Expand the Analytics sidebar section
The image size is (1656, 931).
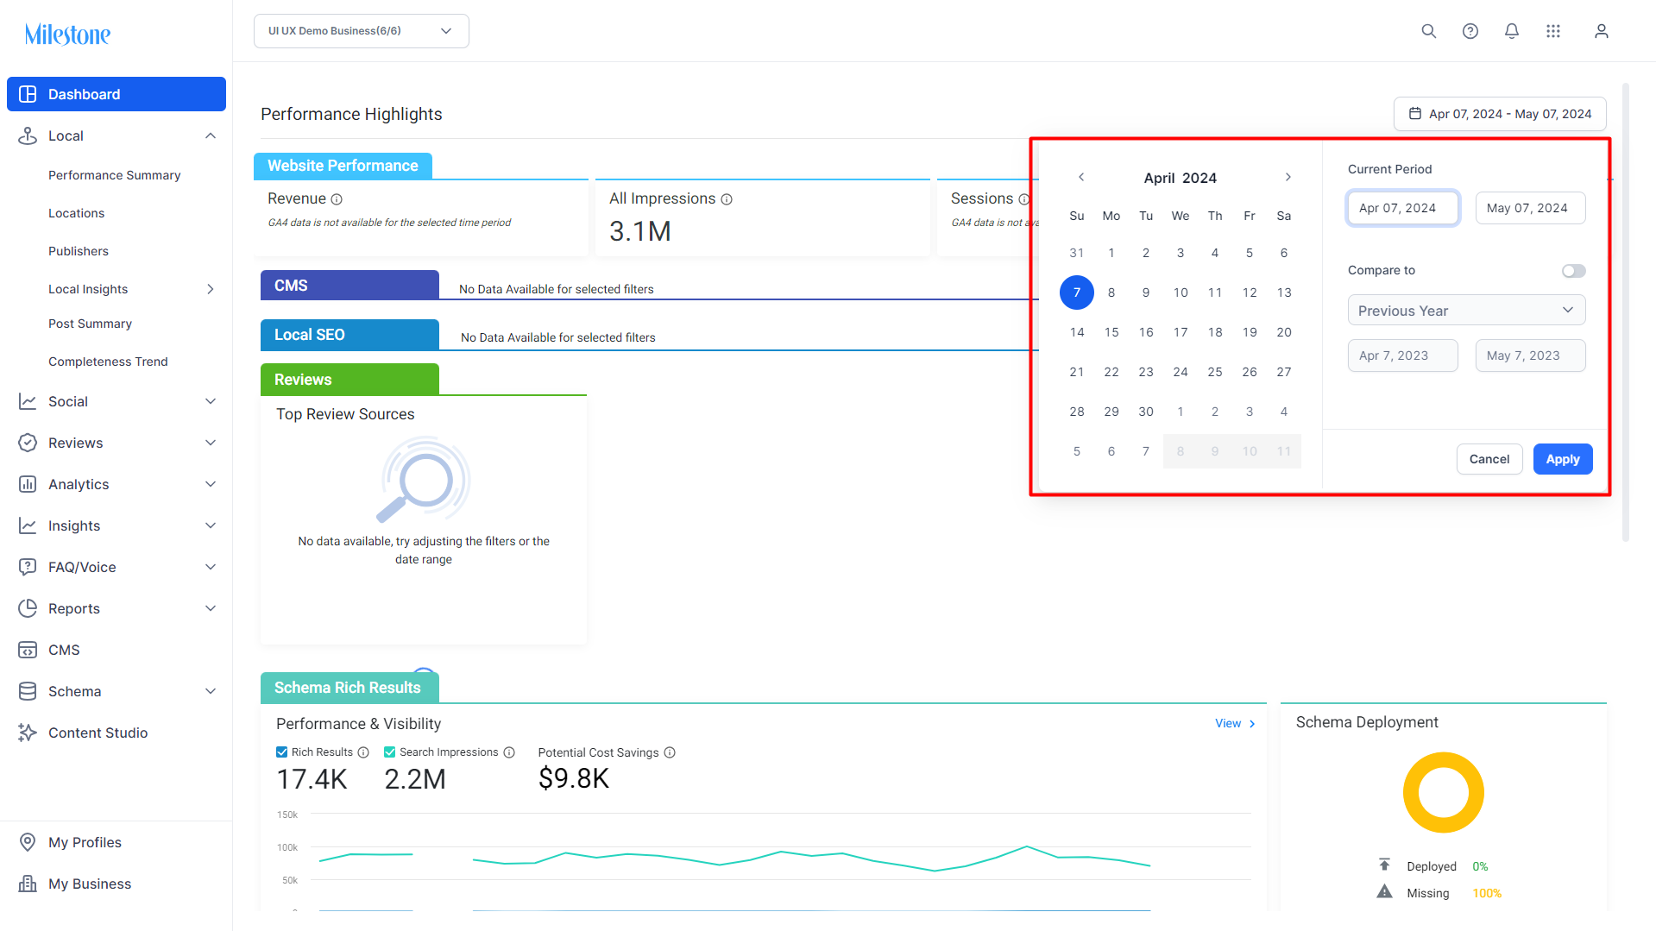tap(116, 484)
